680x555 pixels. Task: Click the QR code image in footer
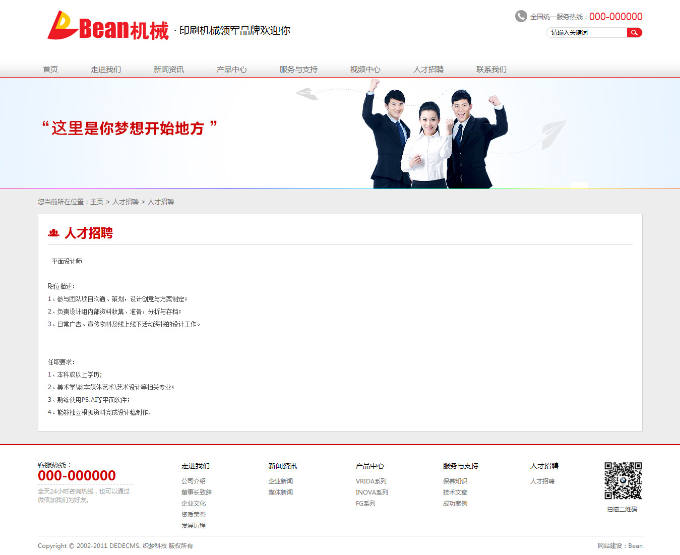pyautogui.click(x=623, y=480)
